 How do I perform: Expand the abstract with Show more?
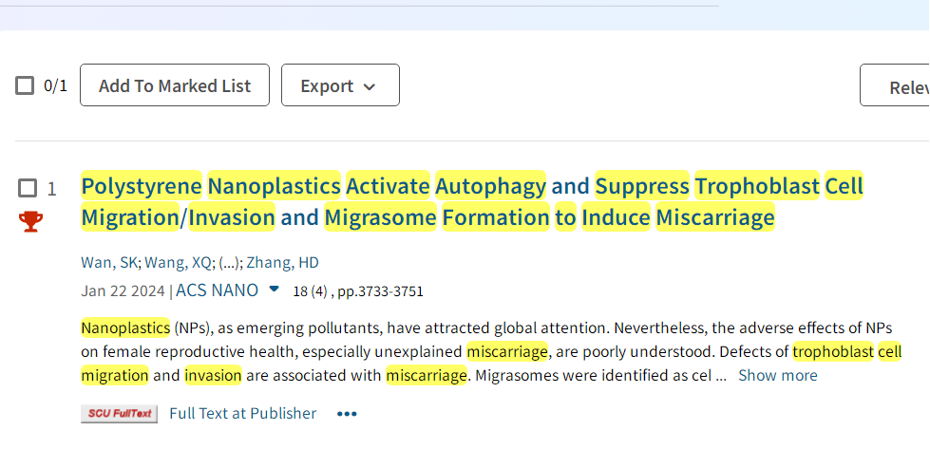click(x=778, y=376)
